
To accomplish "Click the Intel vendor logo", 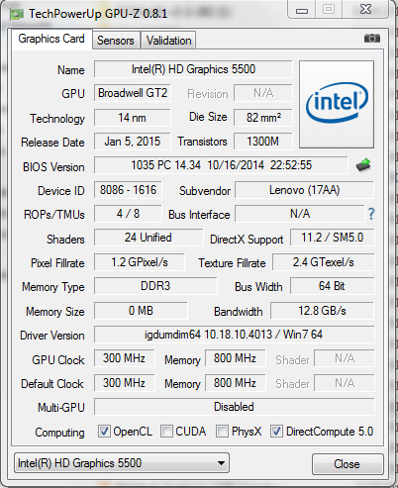I will point(337,104).
